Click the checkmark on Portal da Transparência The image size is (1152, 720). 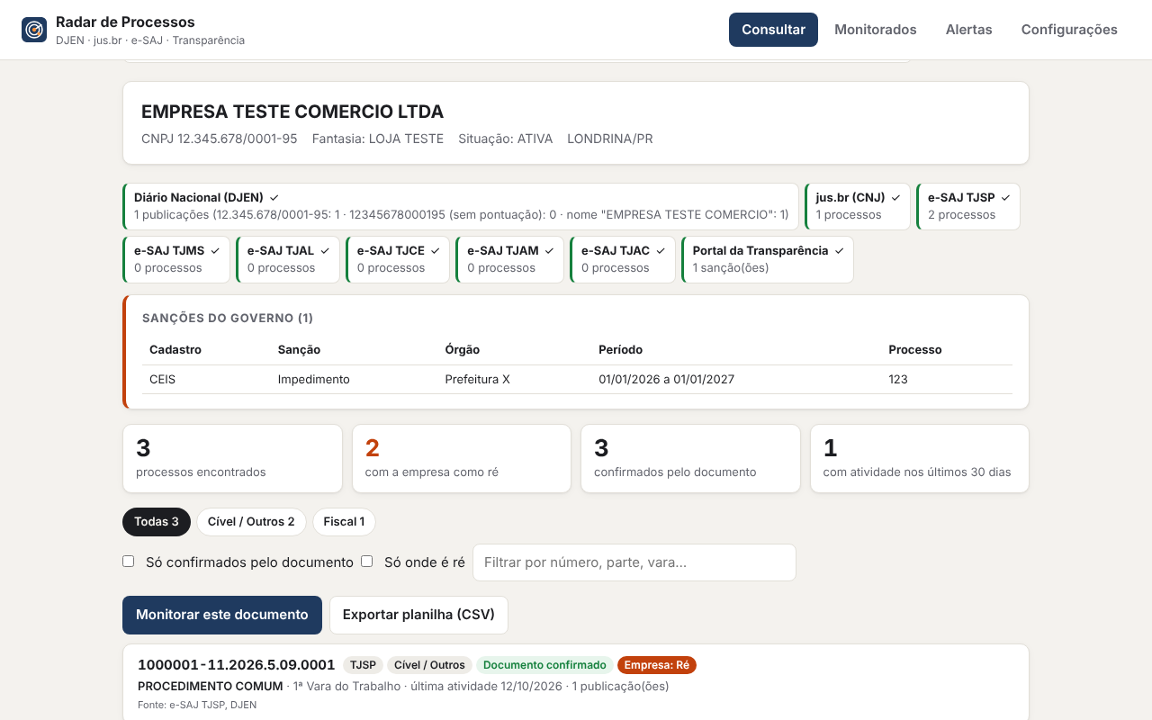point(839,250)
